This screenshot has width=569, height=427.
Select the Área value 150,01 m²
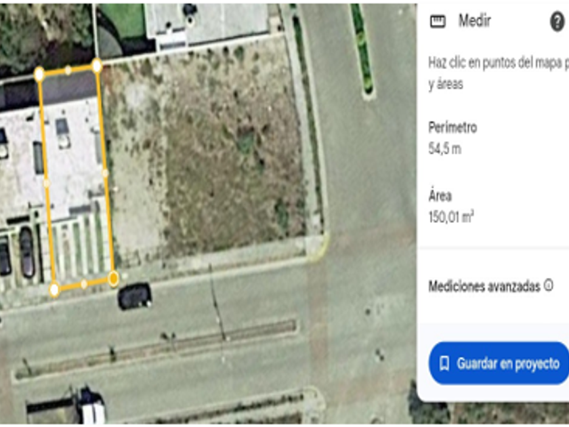click(x=451, y=217)
